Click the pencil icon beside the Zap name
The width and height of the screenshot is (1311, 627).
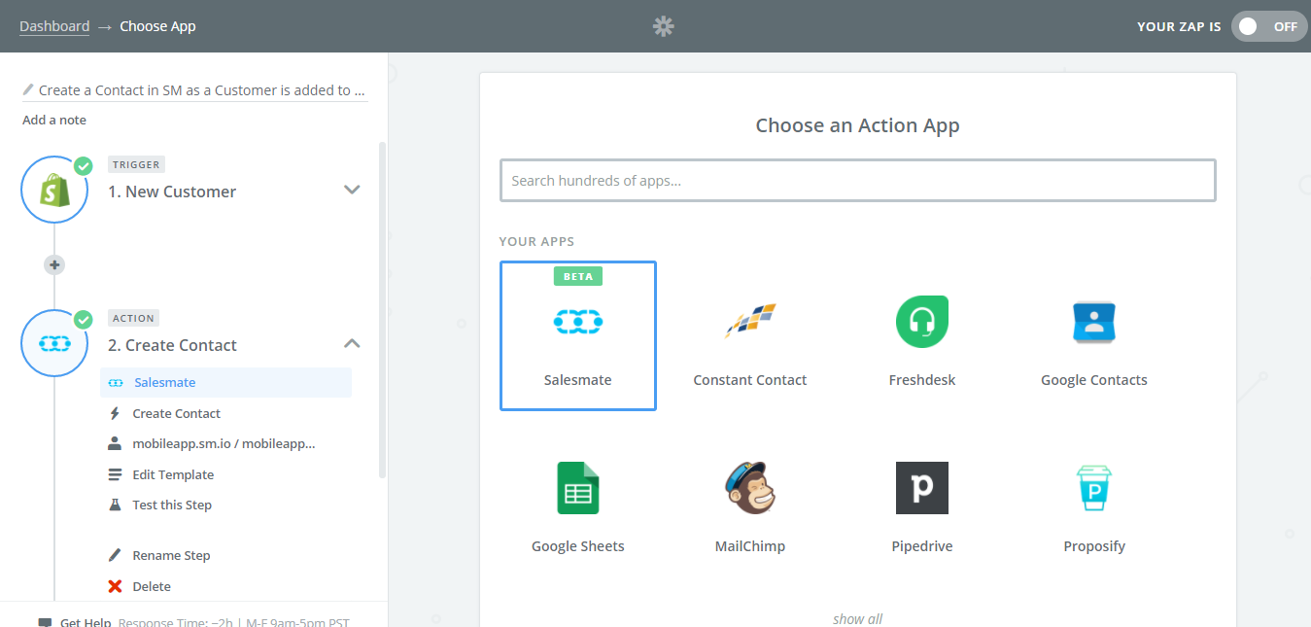(x=28, y=89)
